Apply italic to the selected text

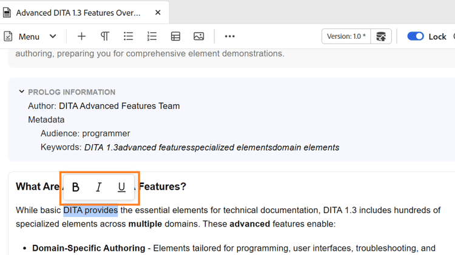[99, 187]
